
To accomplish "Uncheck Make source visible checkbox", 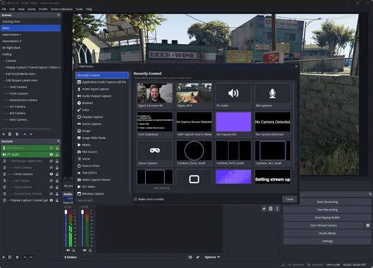I will (x=136, y=199).
